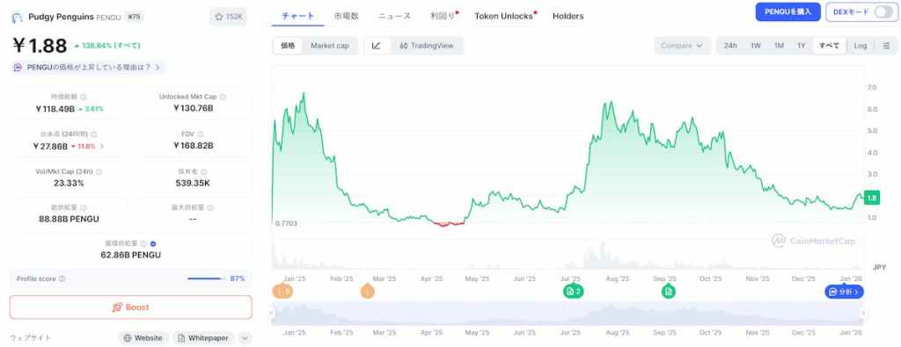Expand the 24h volume details chevron

[102, 146]
